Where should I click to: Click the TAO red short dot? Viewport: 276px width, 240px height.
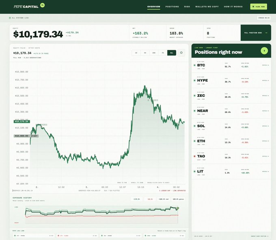pyautogui.click(x=194, y=156)
